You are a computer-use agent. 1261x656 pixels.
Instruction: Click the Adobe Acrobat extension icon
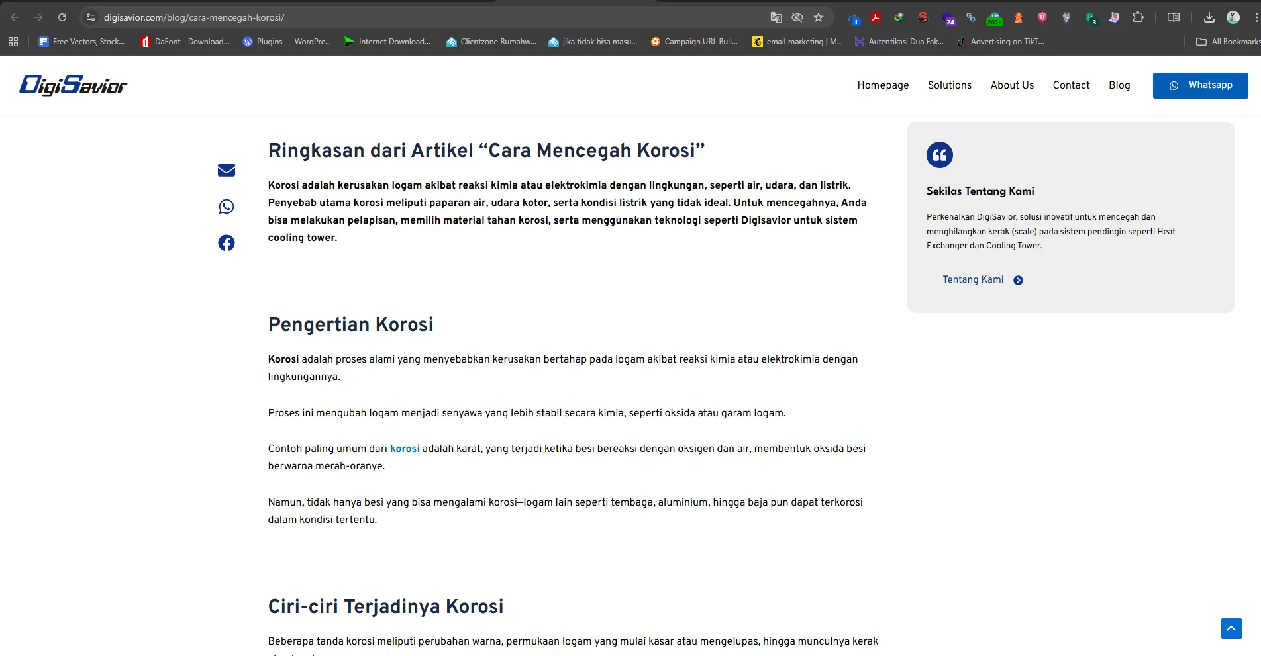tap(876, 17)
